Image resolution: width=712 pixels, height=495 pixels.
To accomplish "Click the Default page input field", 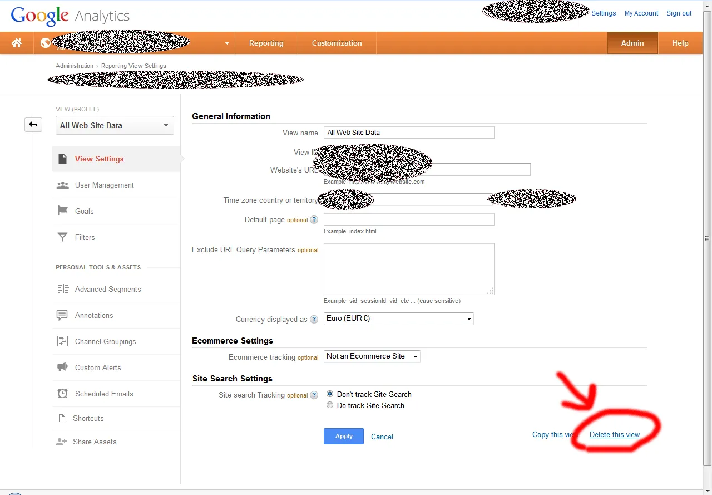I will [x=409, y=219].
